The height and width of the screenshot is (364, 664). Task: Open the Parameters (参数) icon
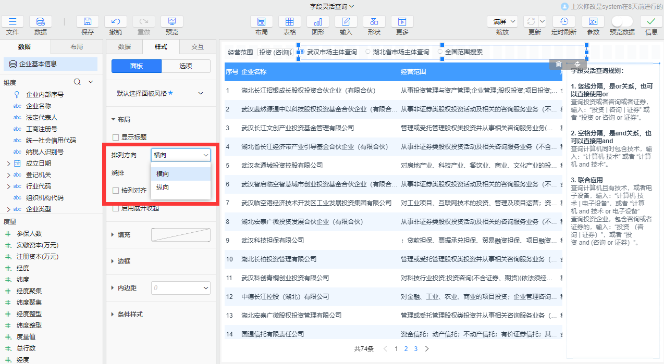click(x=593, y=22)
